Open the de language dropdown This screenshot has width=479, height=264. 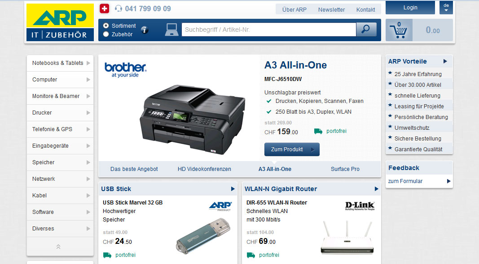[446, 8]
